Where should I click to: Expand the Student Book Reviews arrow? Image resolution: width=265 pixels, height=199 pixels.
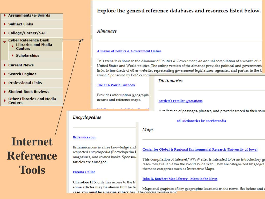click(5, 91)
